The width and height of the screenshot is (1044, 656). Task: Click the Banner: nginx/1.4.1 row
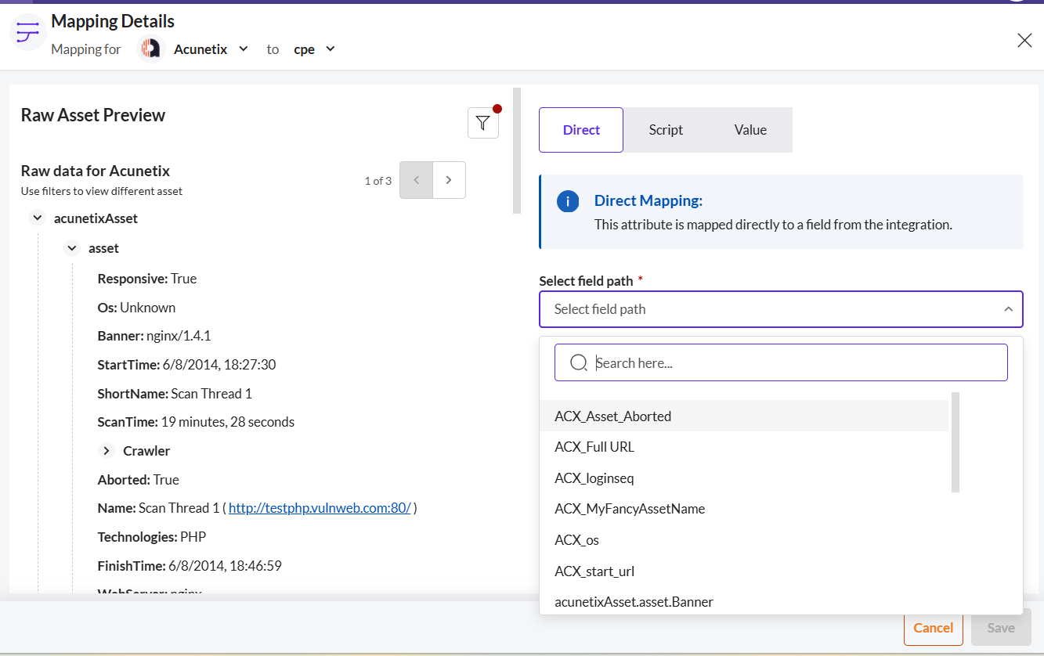click(154, 336)
